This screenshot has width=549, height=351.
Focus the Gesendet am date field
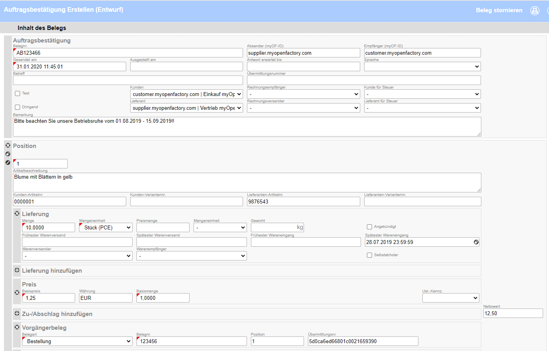[x=70, y=67]
